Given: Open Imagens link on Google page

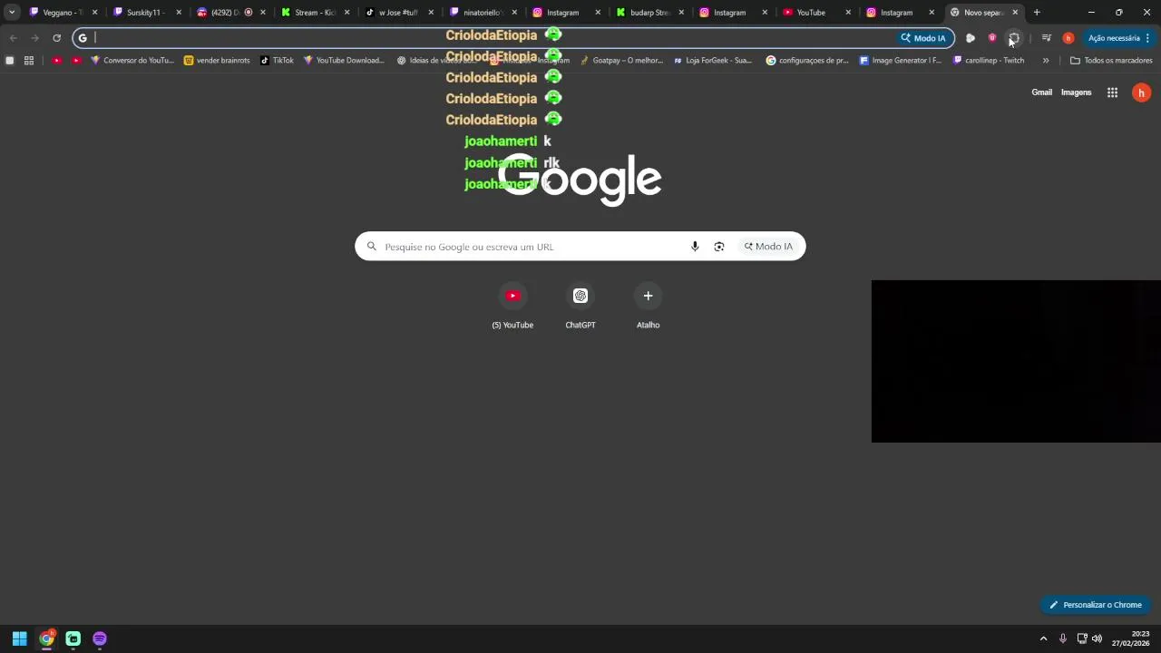Looking at the screenshot, I should 1076,93.
